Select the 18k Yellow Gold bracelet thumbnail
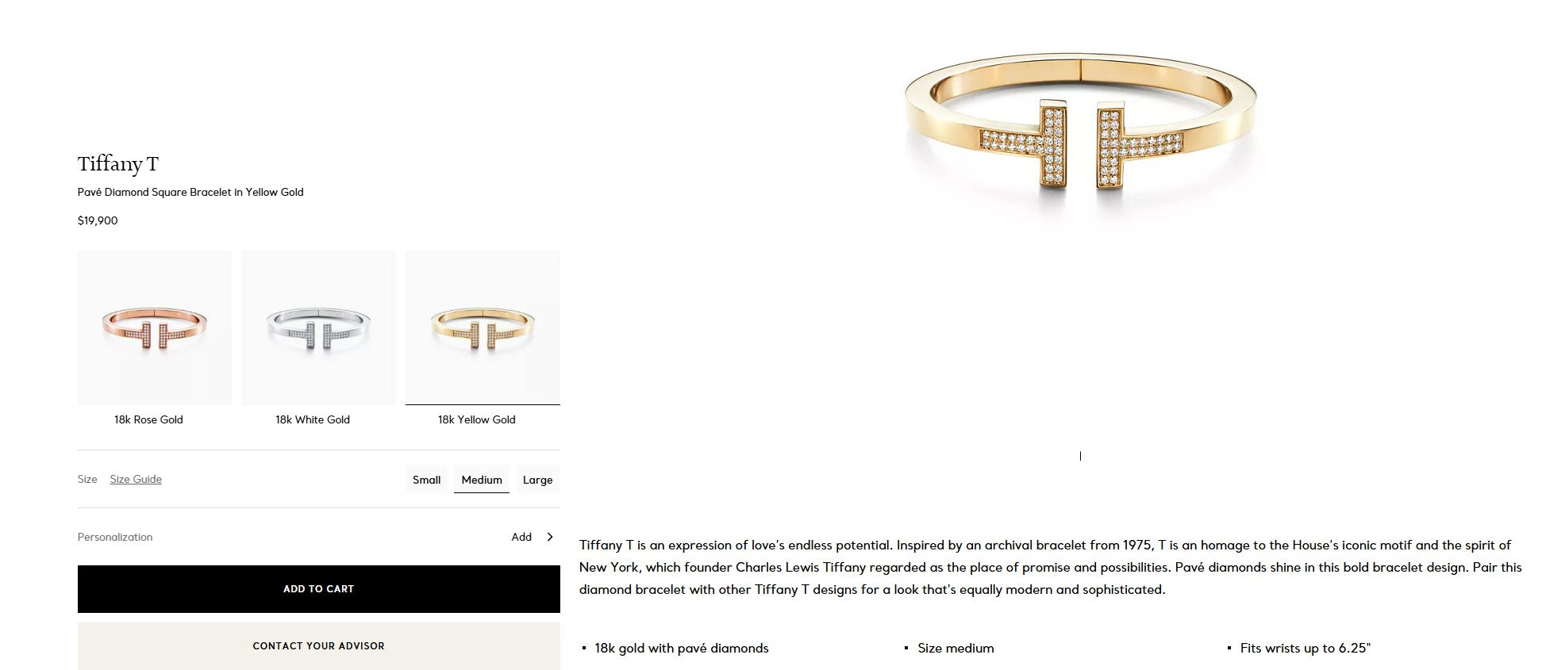 tap(483, 327)
